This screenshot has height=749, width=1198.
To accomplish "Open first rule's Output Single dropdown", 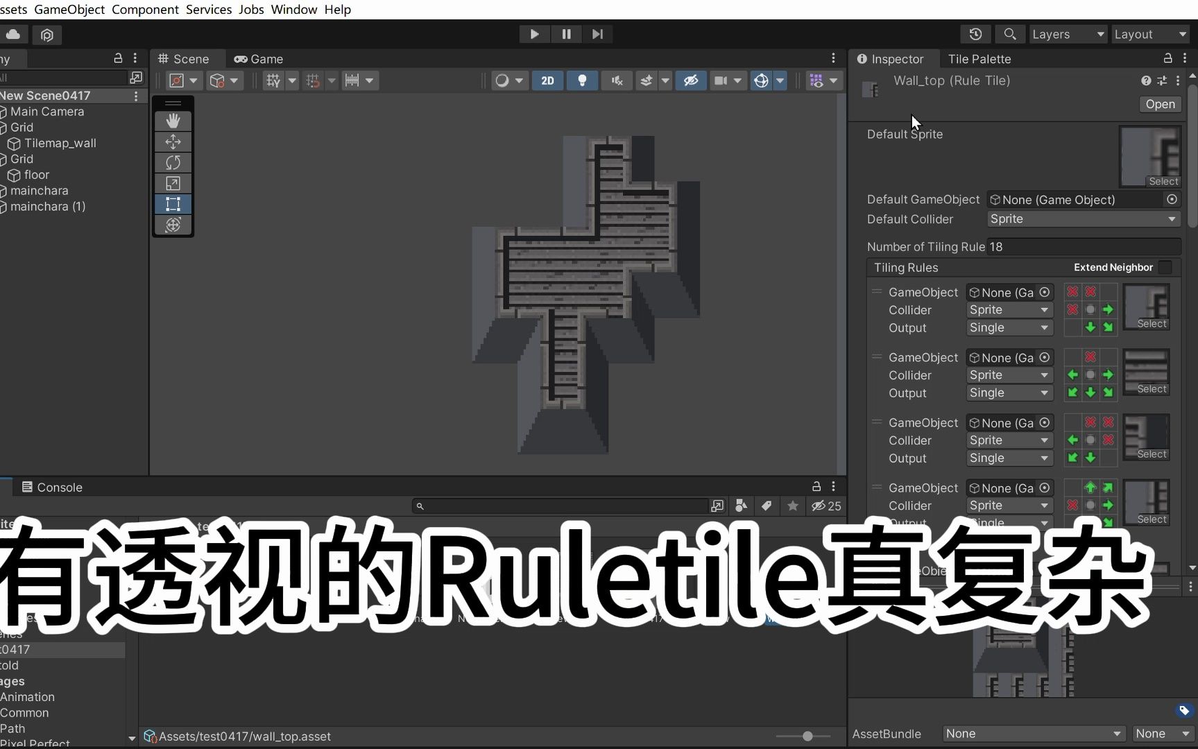I will 1009,327.
